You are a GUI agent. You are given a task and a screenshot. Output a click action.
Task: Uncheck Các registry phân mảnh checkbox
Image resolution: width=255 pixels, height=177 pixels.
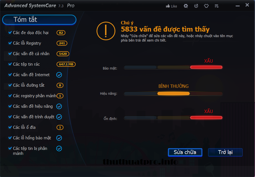click(x=10, y=96)
